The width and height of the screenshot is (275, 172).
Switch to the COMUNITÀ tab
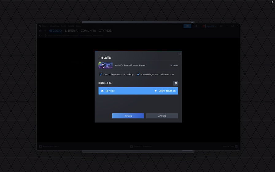coord(88,31)
